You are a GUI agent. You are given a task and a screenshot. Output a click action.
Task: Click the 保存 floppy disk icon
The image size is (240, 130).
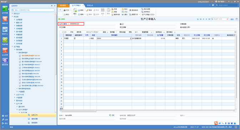tap(103, 10)
